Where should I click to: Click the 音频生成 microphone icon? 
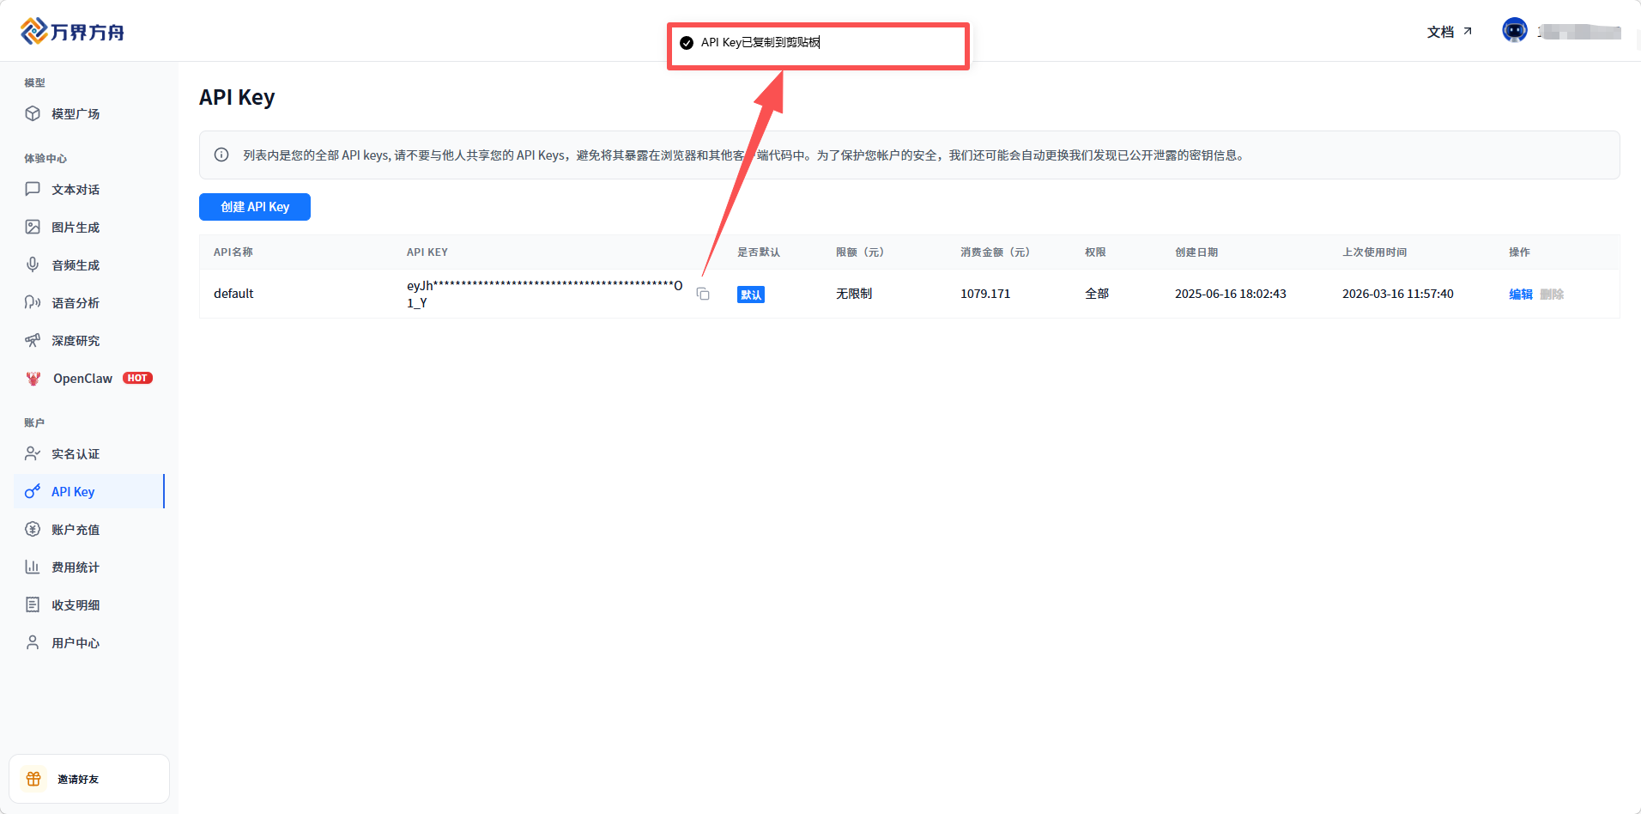click(x=33, y=264)
